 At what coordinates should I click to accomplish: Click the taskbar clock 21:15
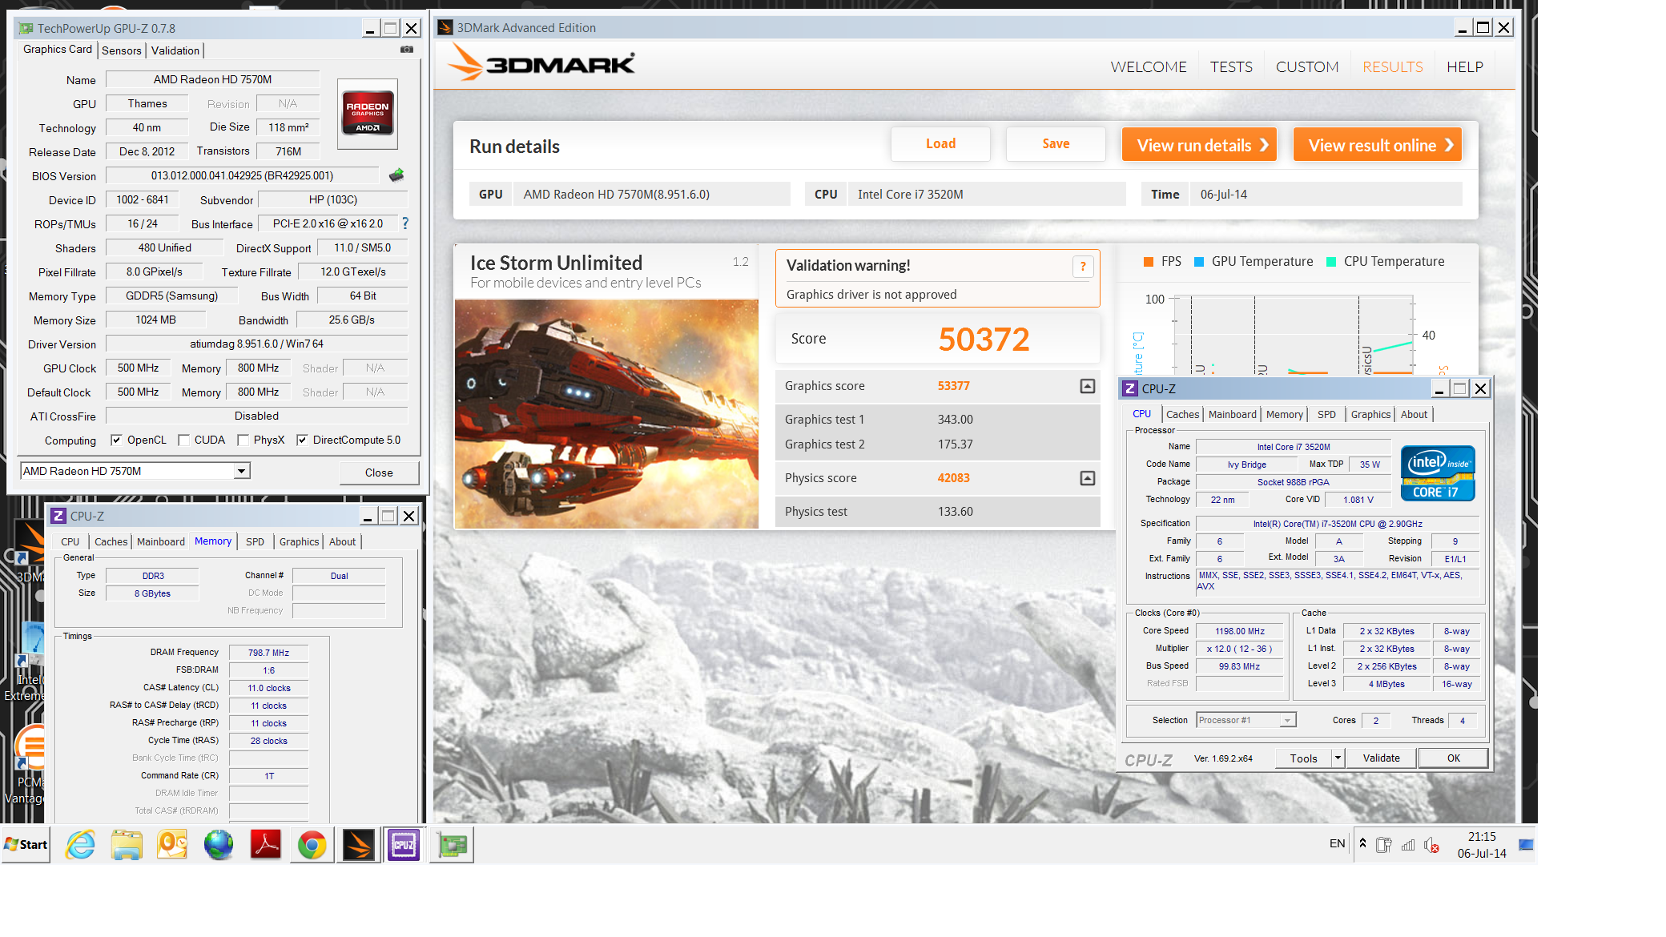[1482, 836]
